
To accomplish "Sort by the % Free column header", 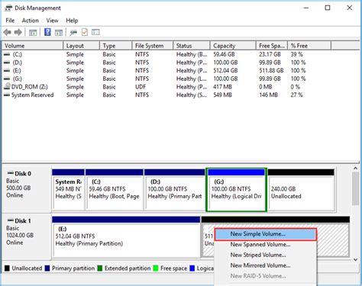I will pos(309,46).
